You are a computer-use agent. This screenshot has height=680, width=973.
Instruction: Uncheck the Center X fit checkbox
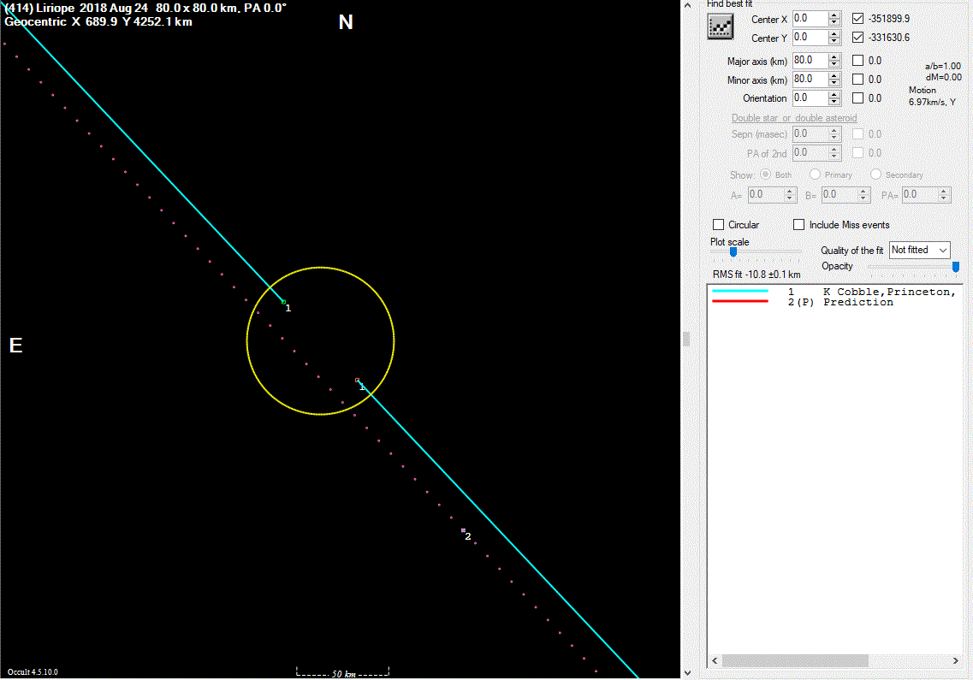click(858, 19)
